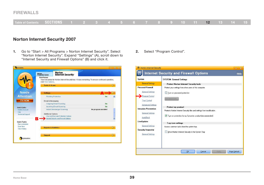Click Run LiveUpdate quick task
This screenshot has width=264, height=185.
(x=23, y=124)
